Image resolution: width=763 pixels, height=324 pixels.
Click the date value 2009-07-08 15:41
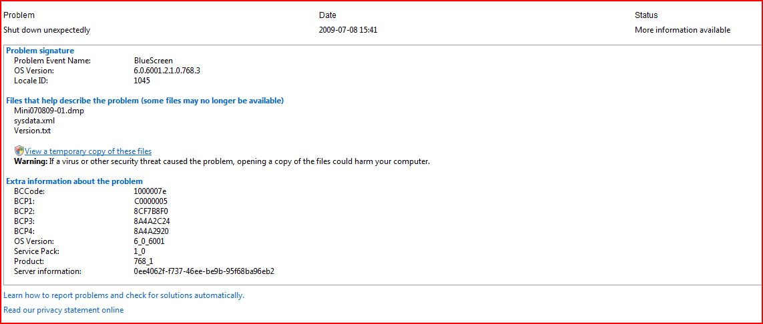(x=352, y=30)
